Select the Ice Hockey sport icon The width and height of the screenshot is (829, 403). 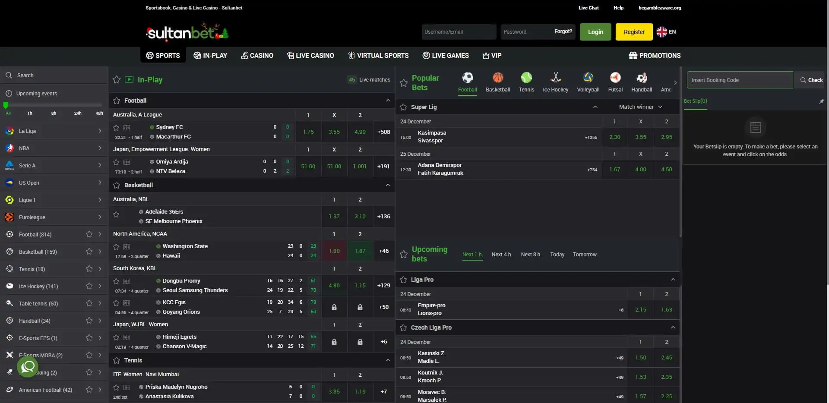tap(556, 78)
